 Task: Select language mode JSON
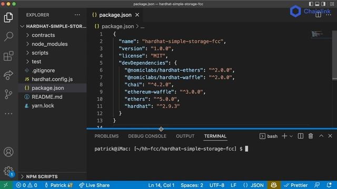[x=253, y=185]
